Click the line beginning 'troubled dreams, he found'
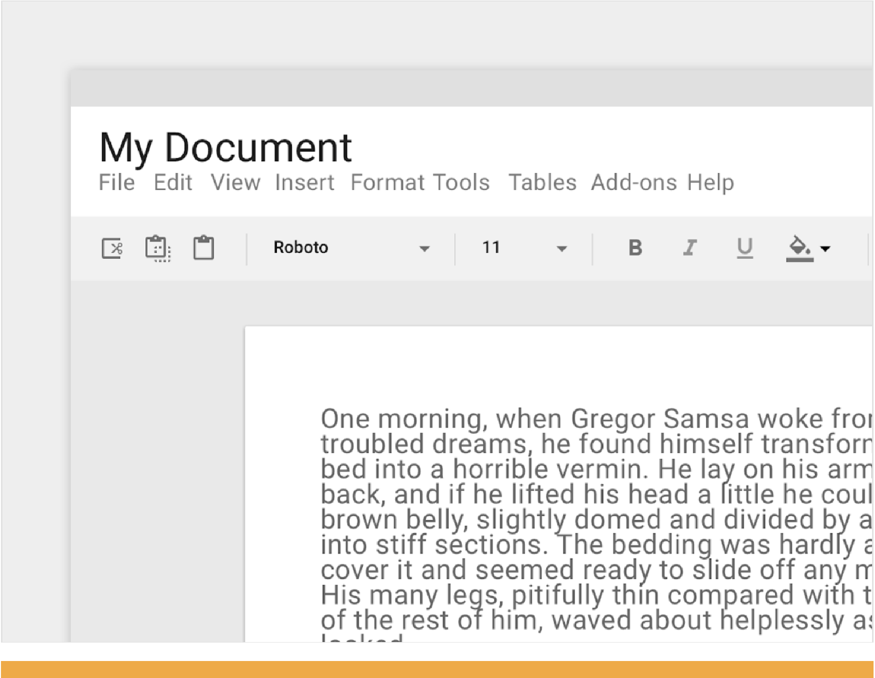This screenshot has height=678, width=875. point(596,444)
